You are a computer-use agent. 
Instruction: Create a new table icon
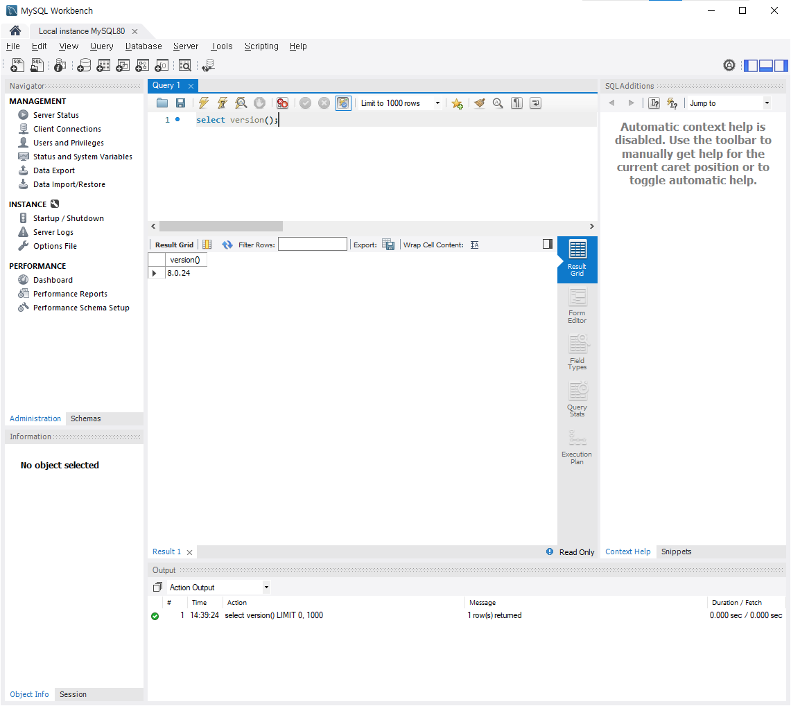point(103,65)
